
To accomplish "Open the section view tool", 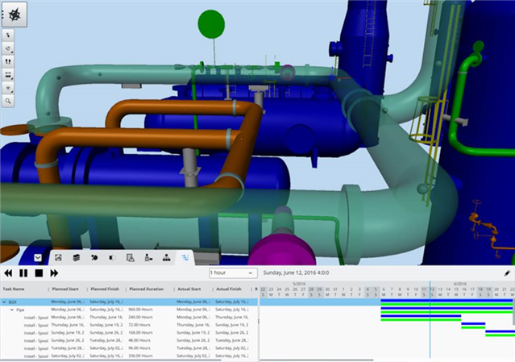I will point(8,88).
